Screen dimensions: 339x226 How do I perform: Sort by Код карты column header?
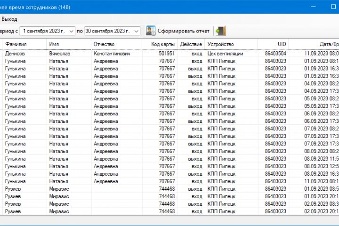160,44
